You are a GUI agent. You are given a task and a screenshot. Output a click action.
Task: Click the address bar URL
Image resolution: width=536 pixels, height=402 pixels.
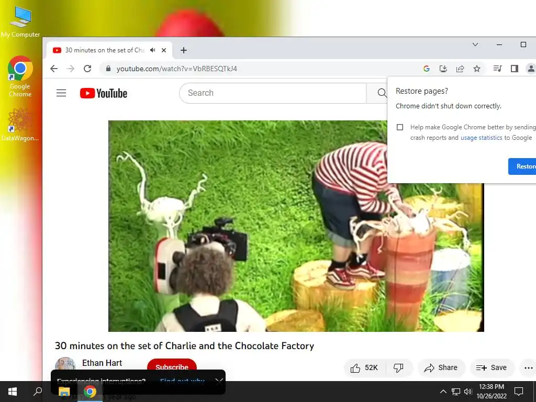point(177,69)
